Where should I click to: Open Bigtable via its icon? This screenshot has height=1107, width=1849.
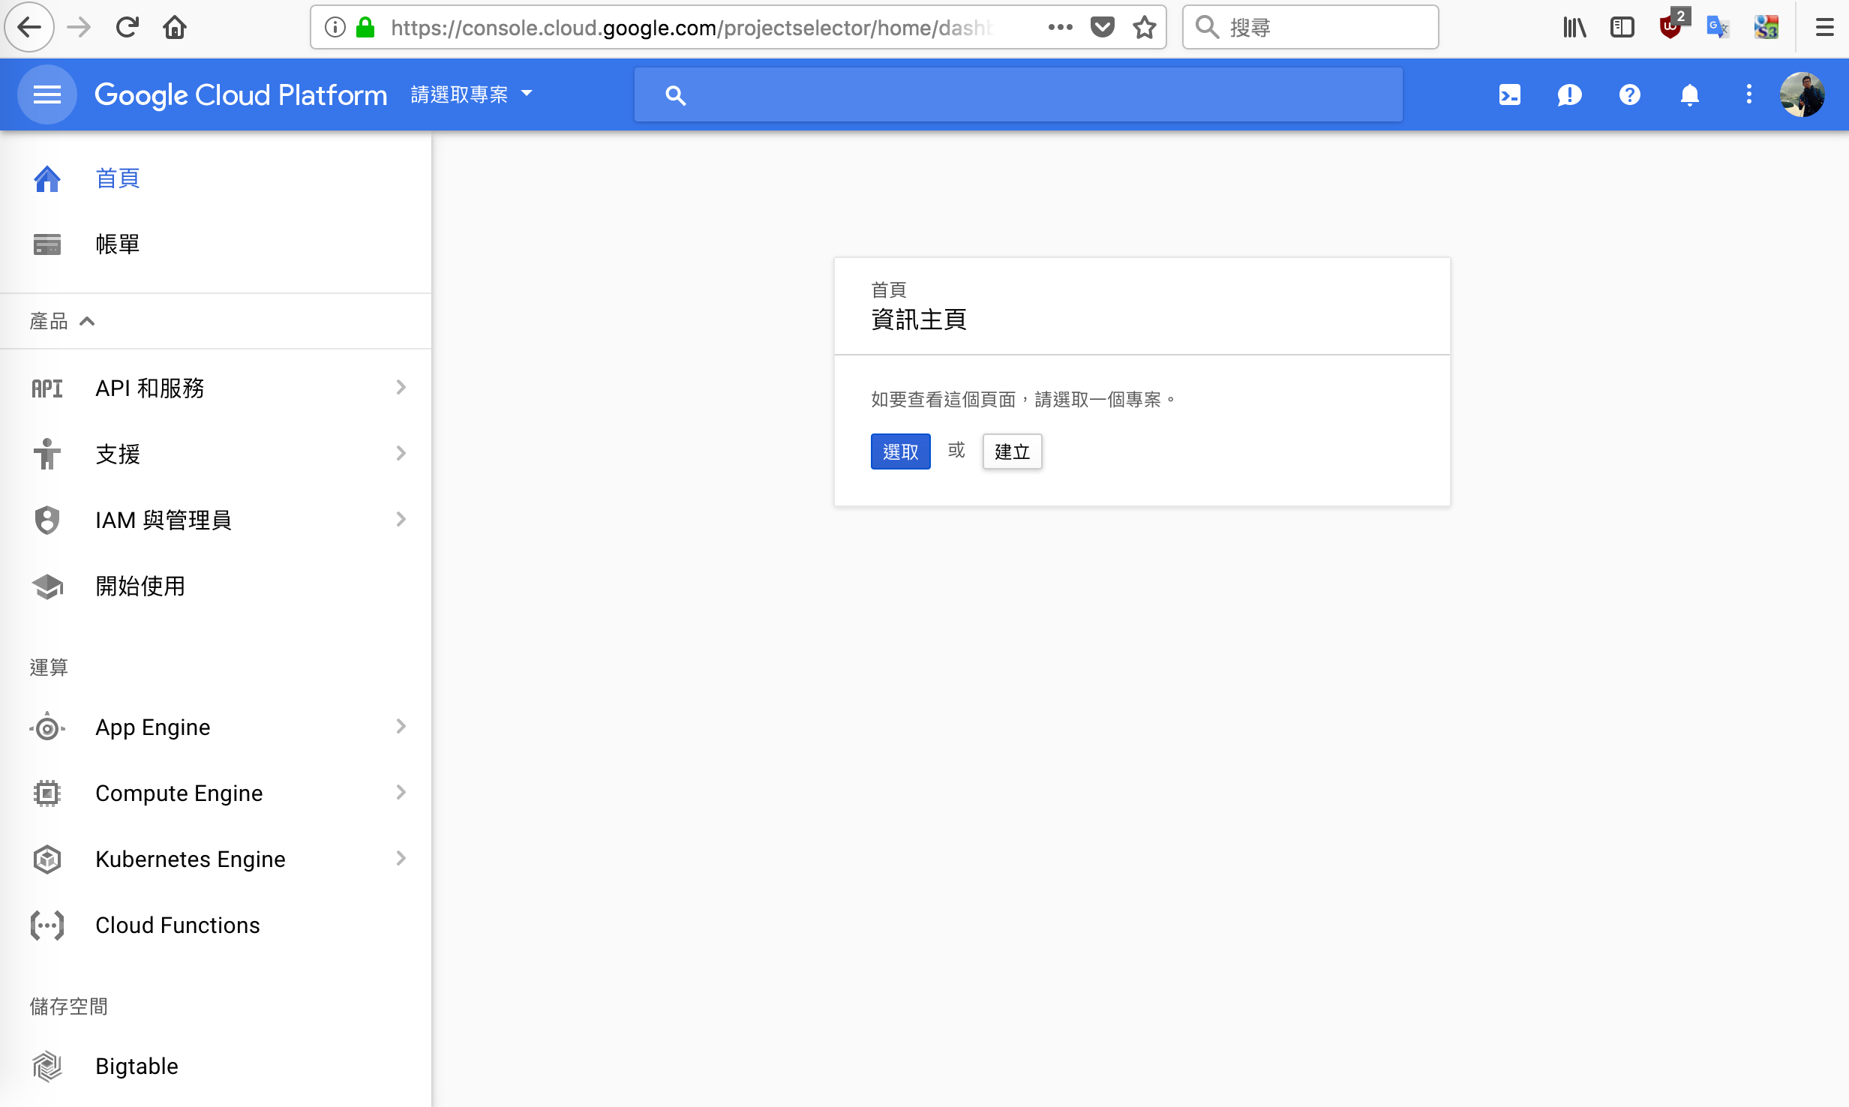[x=47, y=1066]
